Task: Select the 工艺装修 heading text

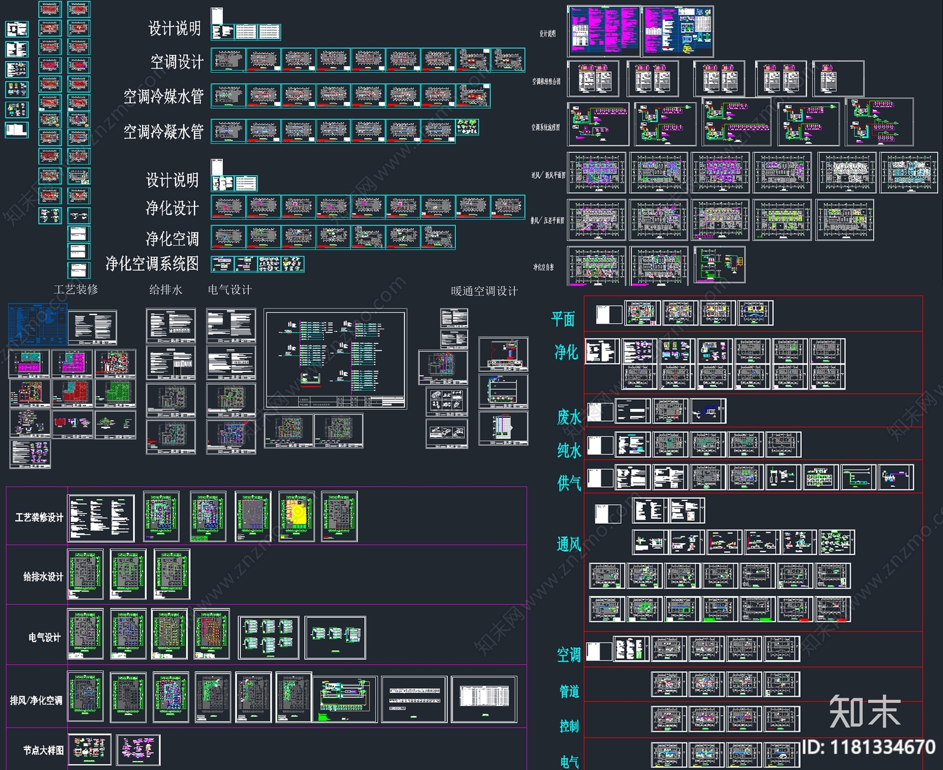Action: (x=76, y=290)
